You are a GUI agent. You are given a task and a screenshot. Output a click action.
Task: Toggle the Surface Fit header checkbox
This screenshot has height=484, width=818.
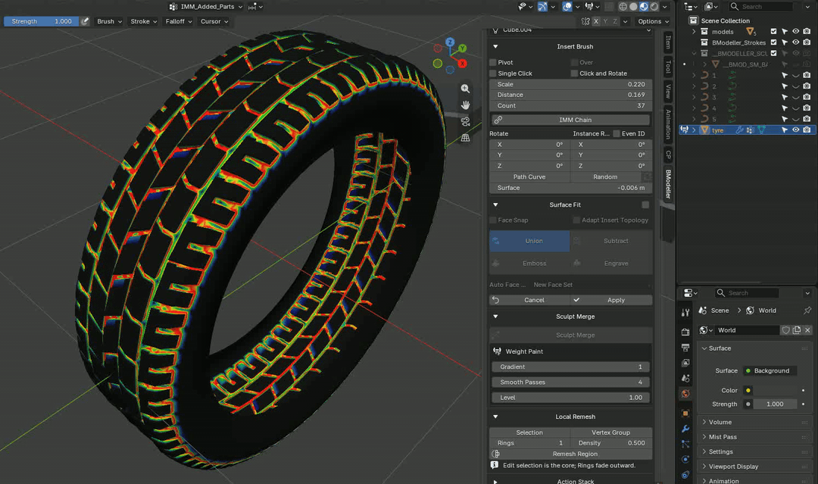645,205
